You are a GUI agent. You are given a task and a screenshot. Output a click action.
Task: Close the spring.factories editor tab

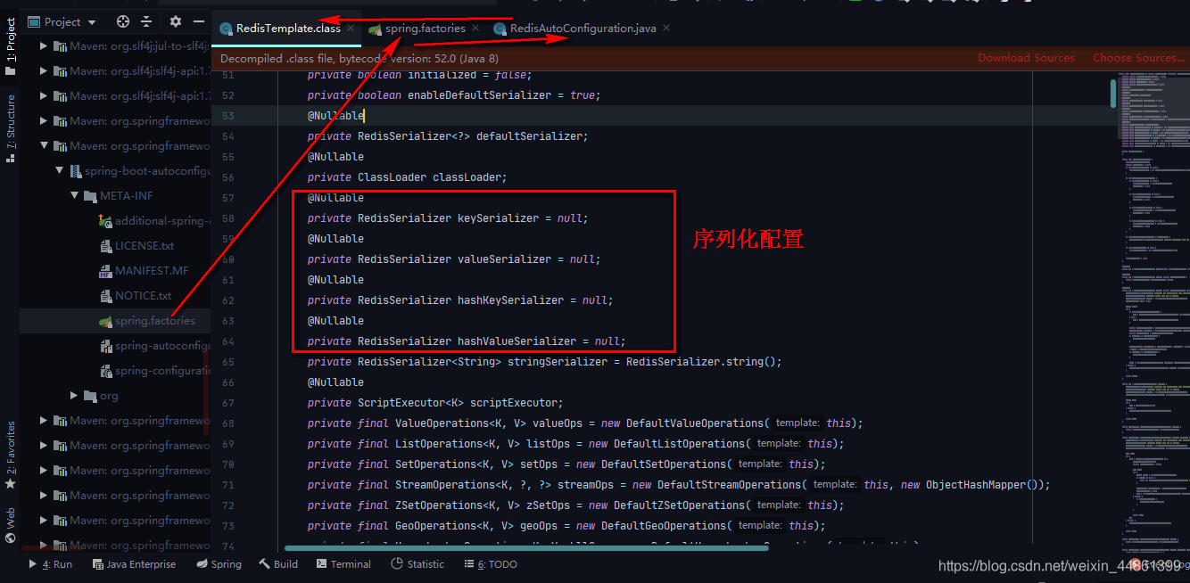475,29
